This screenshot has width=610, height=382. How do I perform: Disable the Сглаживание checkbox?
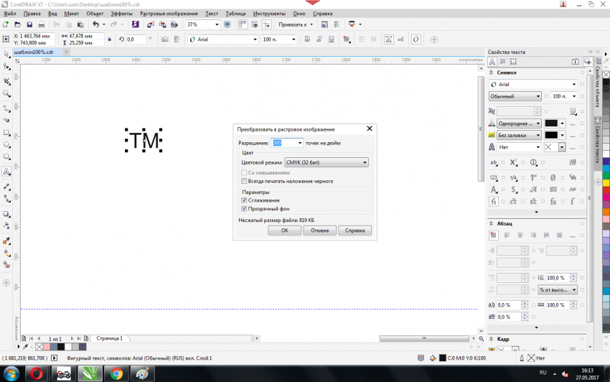[x=245, y=200]
